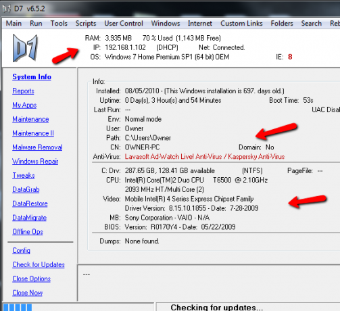Open the Tools menu

(x=59, y=23)
